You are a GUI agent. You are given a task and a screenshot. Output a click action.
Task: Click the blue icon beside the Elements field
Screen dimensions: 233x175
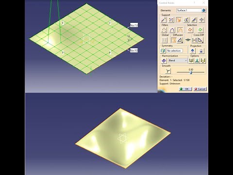point(204,10)
